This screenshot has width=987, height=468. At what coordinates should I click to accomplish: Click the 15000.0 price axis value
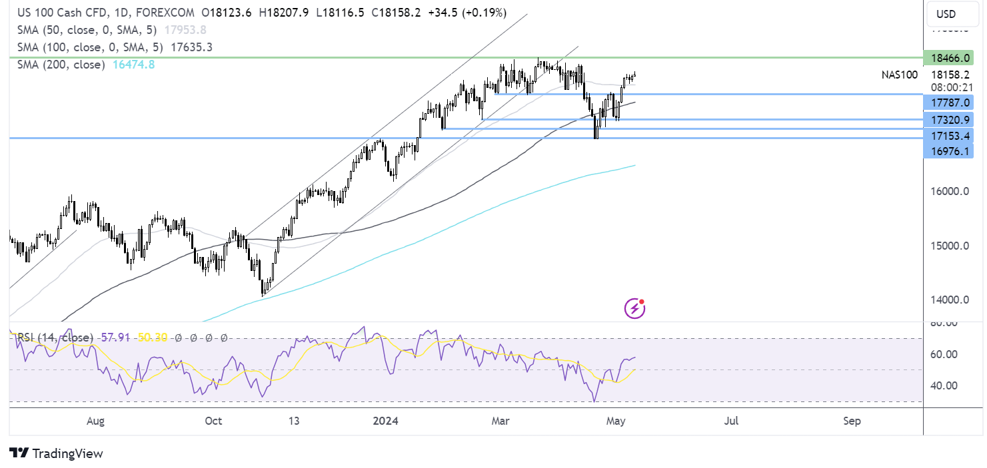[x=950, y=246]
